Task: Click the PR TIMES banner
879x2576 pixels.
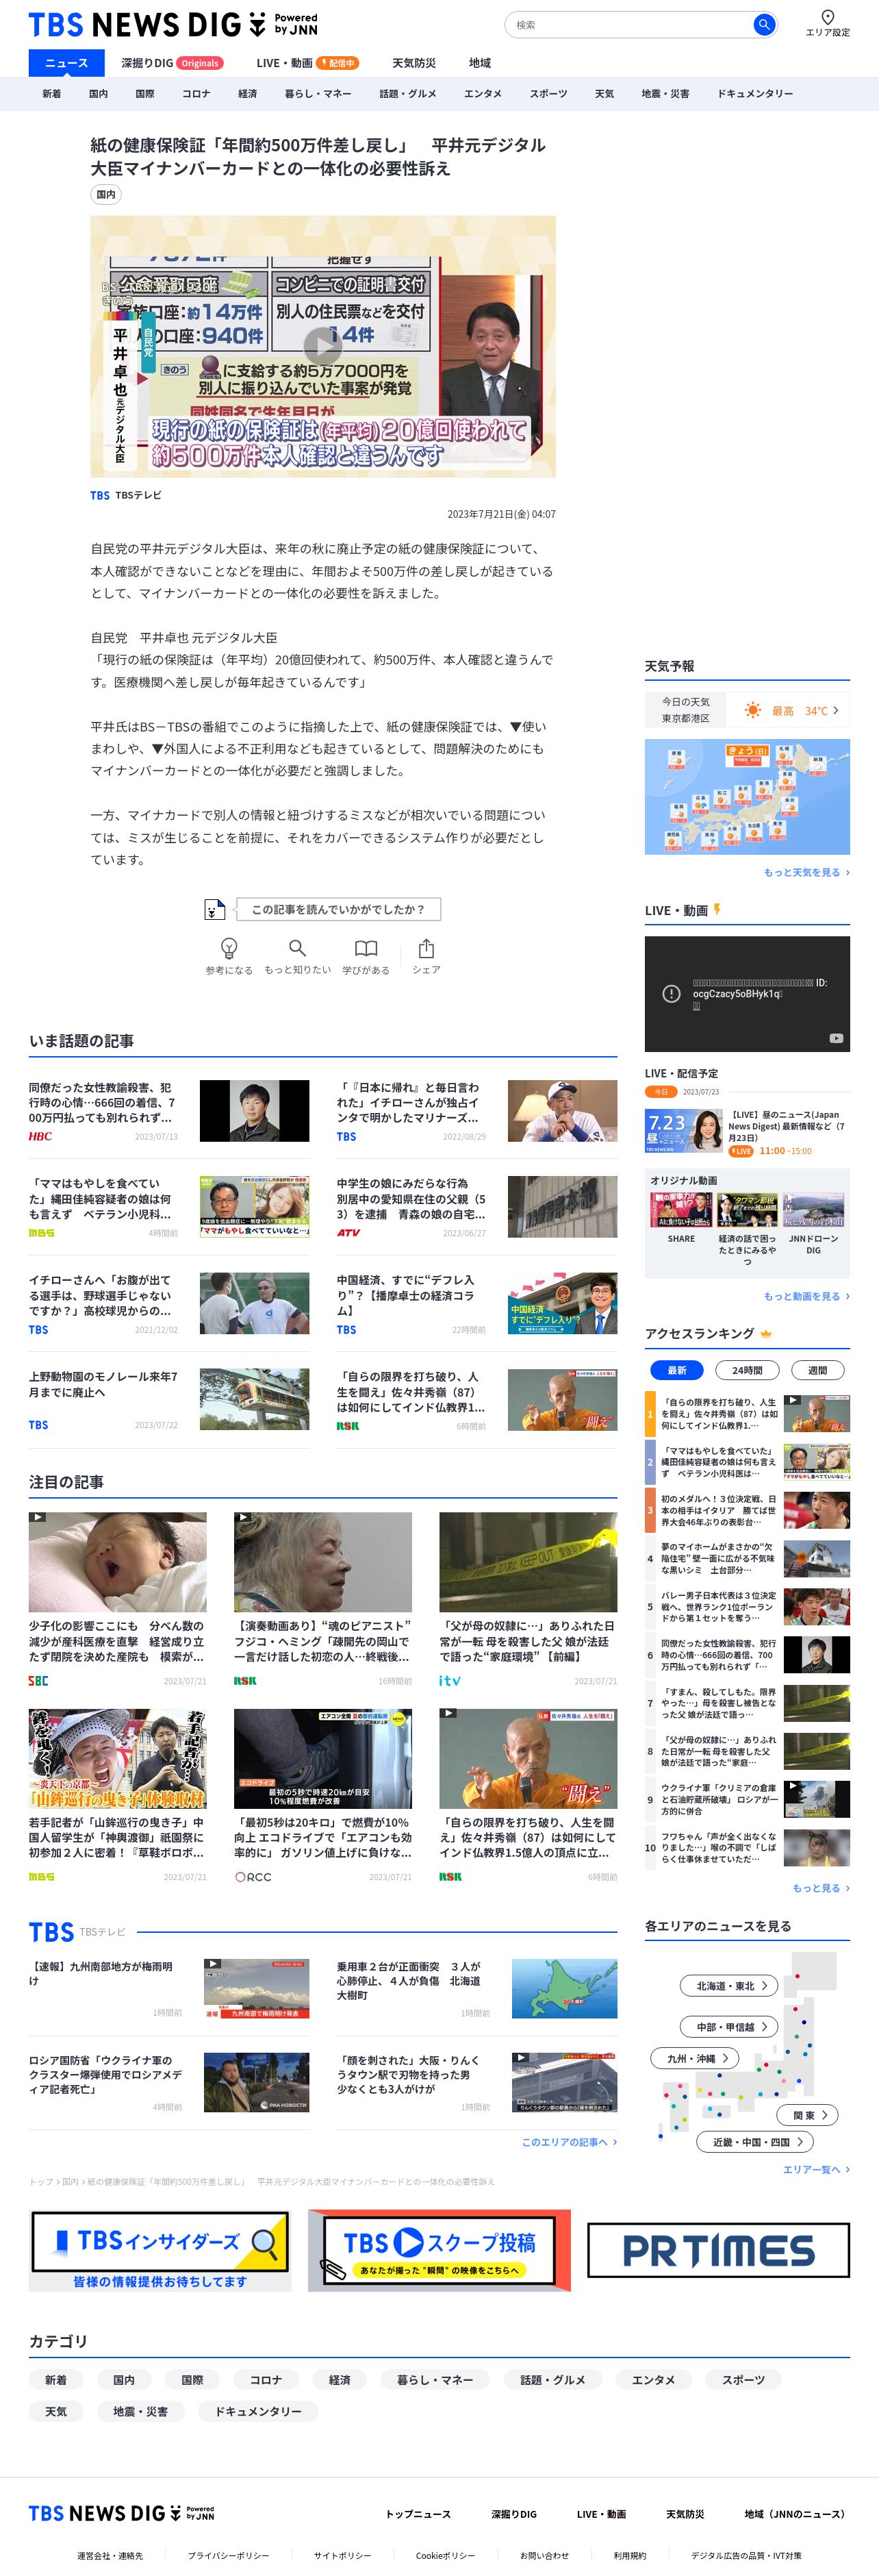Action: [718, 2250]
